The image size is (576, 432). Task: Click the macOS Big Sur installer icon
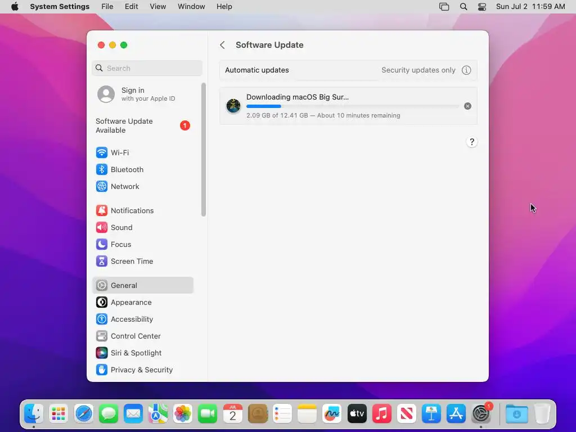point(233,106)
